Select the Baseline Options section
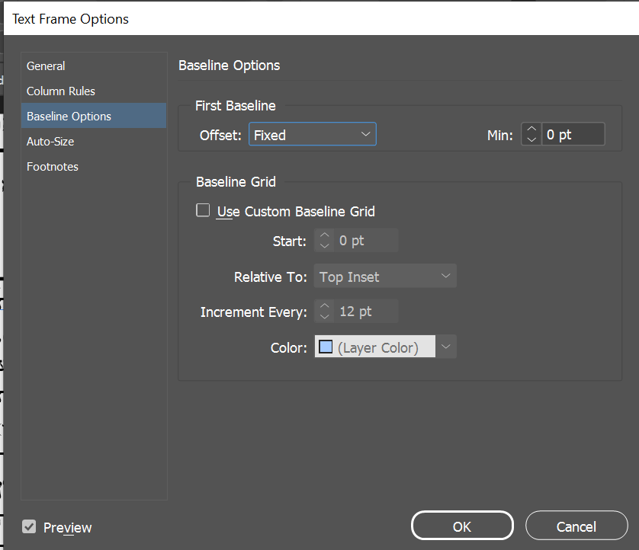The image size is (639, 550). point(69,117)
